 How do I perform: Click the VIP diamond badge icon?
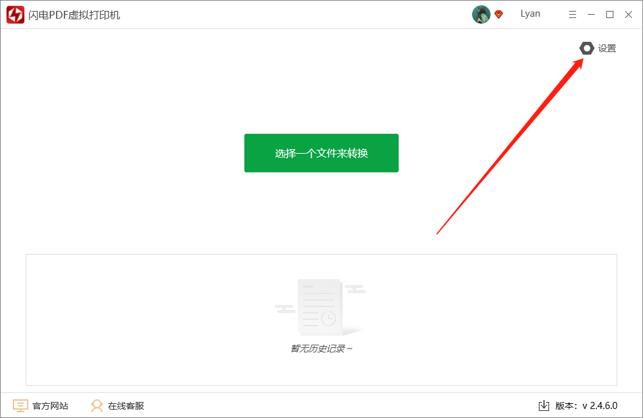coord(499,14)
